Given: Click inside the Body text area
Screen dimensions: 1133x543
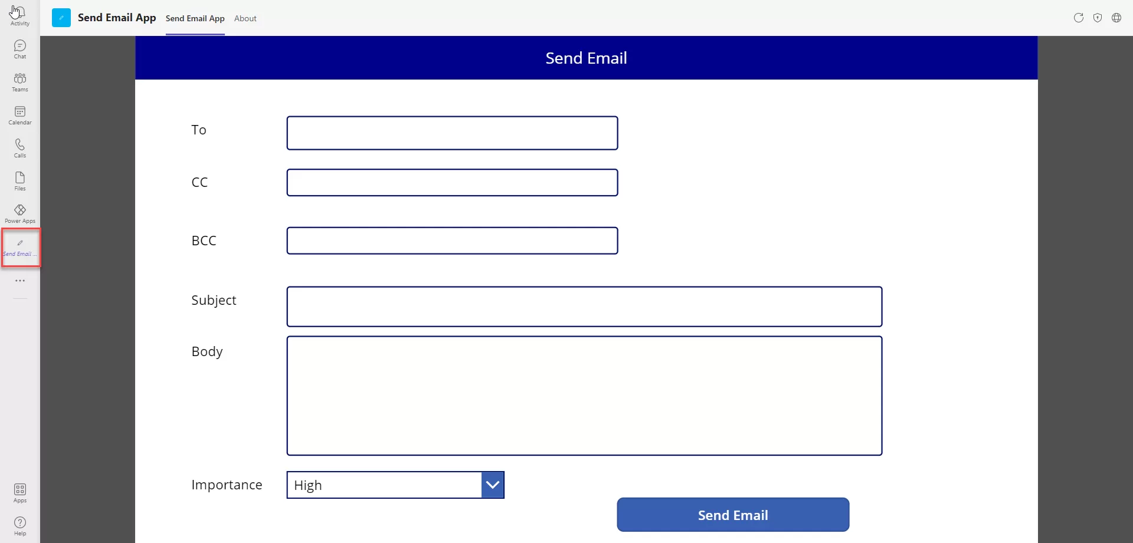Looking at the screenshot, I should [584, 396].
